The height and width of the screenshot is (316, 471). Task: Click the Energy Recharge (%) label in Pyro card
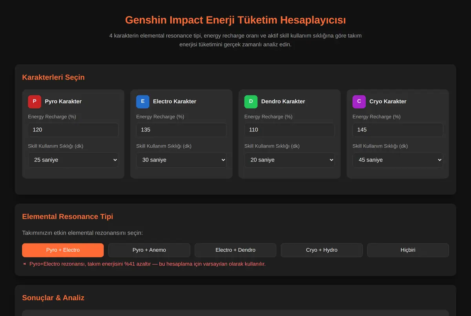tap(52, 117)
